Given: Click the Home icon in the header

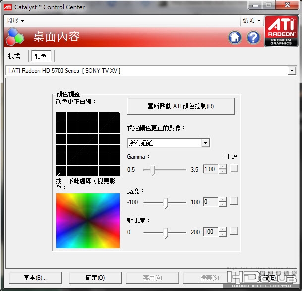Looking at the screenshot, I should pyautogui.click(x=235, y=37).
